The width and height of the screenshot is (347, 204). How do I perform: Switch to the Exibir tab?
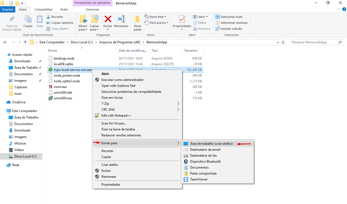(x=64, y=9)
